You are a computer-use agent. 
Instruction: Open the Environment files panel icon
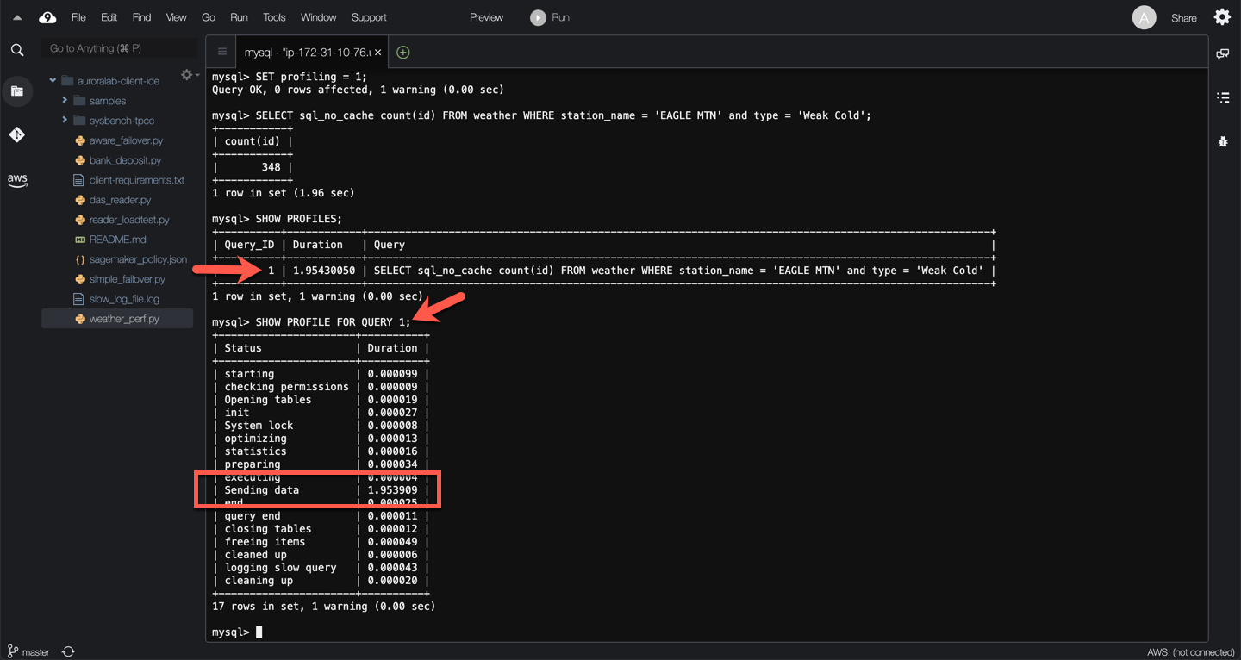coord(17,91)
